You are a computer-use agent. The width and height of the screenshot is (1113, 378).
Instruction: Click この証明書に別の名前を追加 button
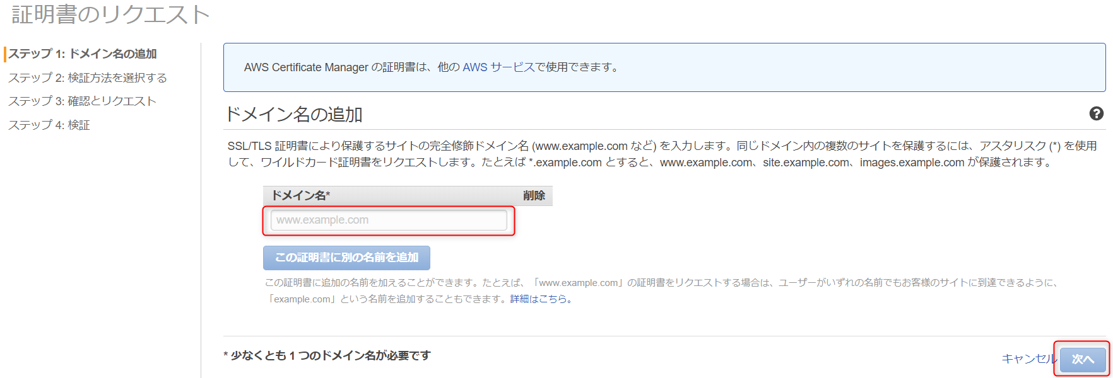tap(346, 258)
